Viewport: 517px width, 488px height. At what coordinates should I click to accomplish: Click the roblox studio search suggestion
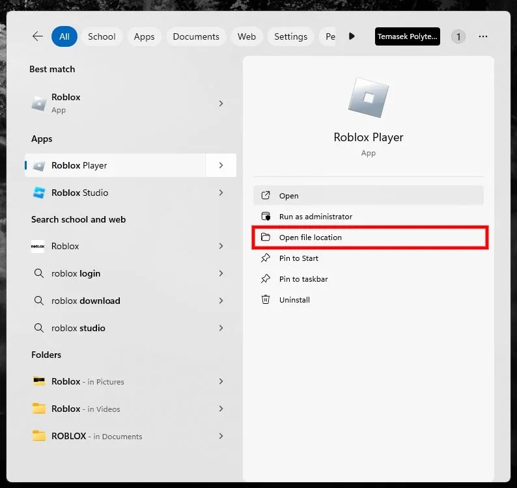pyautogui.click(x=78, y=328)
